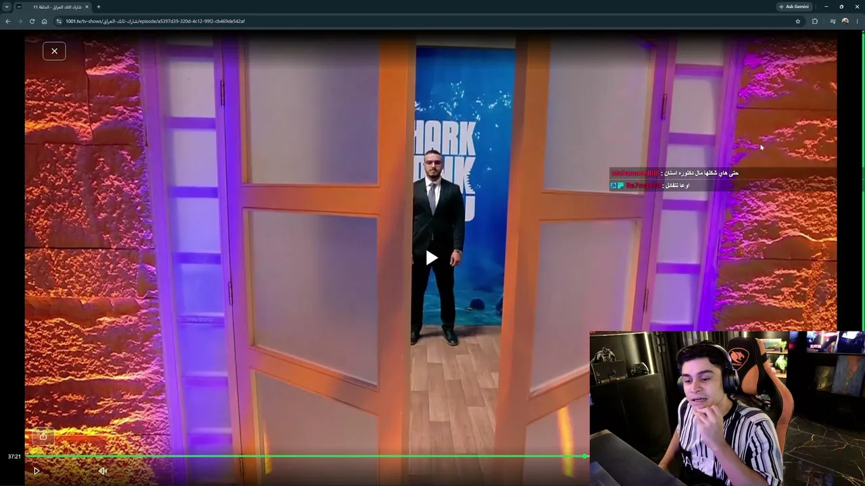Click the Ask Gemini button
Screen dimensions: 865x486
click(x=794, y=7)
